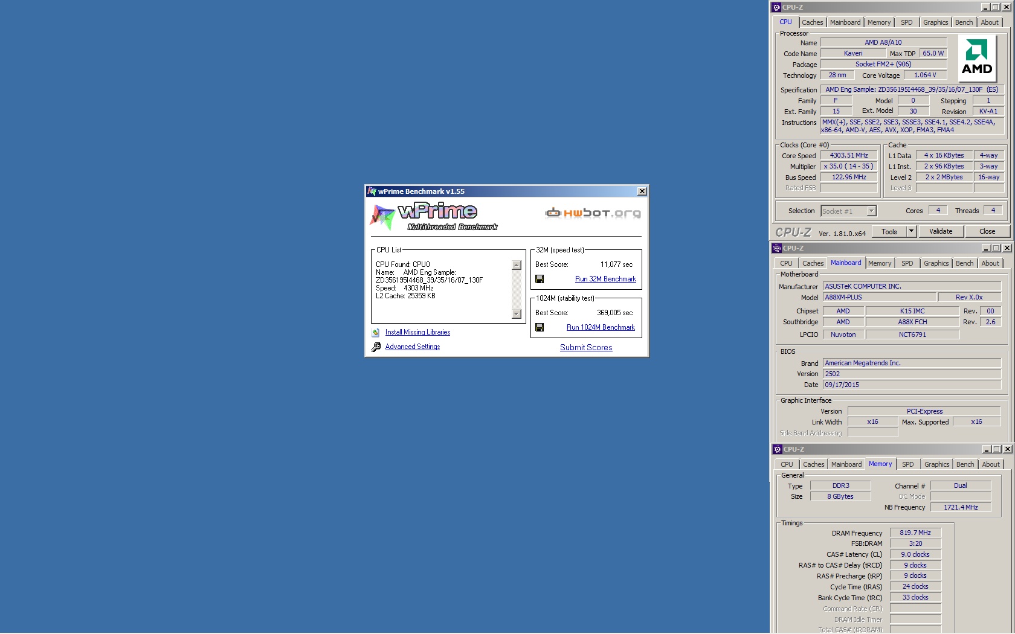Image resolution: width=1015 pixels, height=634 pixels.
Task: Open SPD tab in Mainboard CPU-Z window
Action: pyautogui.click(x=907, y=263)
